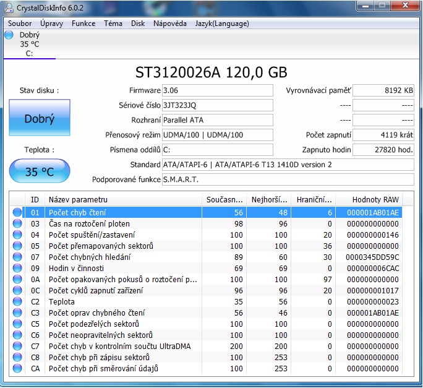423x388 pixels.
Task: Select Počet opakovaných pokusů o roztočení row
Action: pos(123,279)
